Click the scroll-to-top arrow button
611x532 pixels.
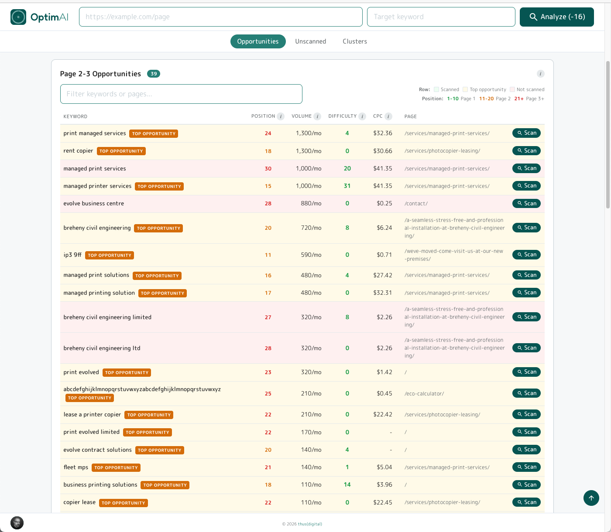591,498
